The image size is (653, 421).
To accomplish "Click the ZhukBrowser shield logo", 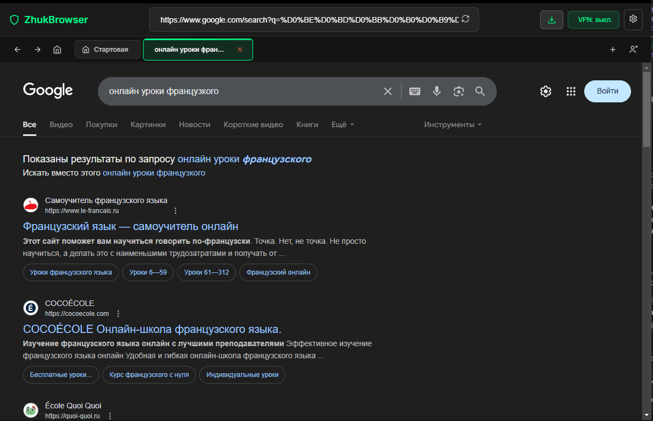I will (x=14, y=20).
